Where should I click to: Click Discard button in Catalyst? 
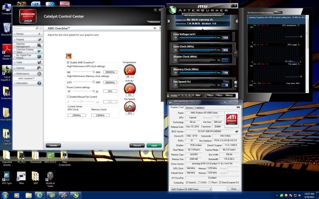[x=137, y=146]
